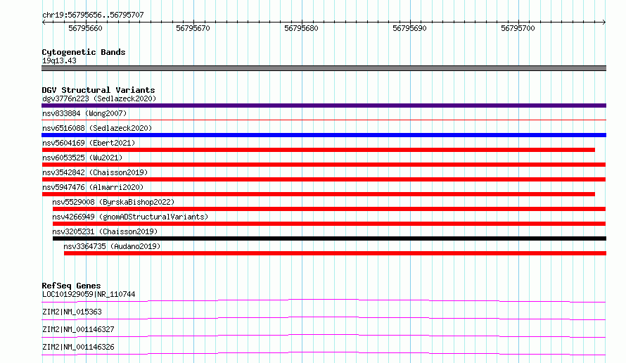Viewport: 626px width, 363px height.
Task: Select nsv5604169 (Ebert2021) label
Action: click(89, 143)
